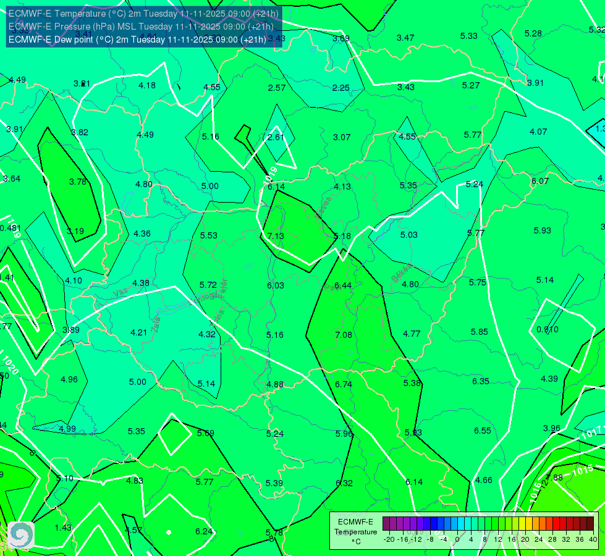Click the grid value 5.38
The height and width of the screenshot is (556, 605).
(x=412, y=383)
